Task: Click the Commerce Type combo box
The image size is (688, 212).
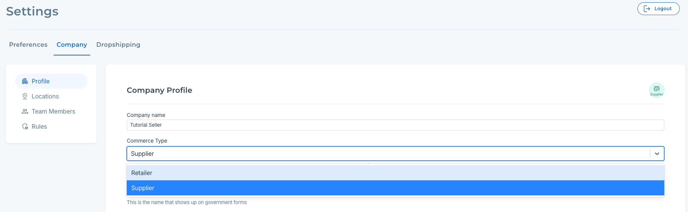Action: pyautogui.click(x=389, y=154)
